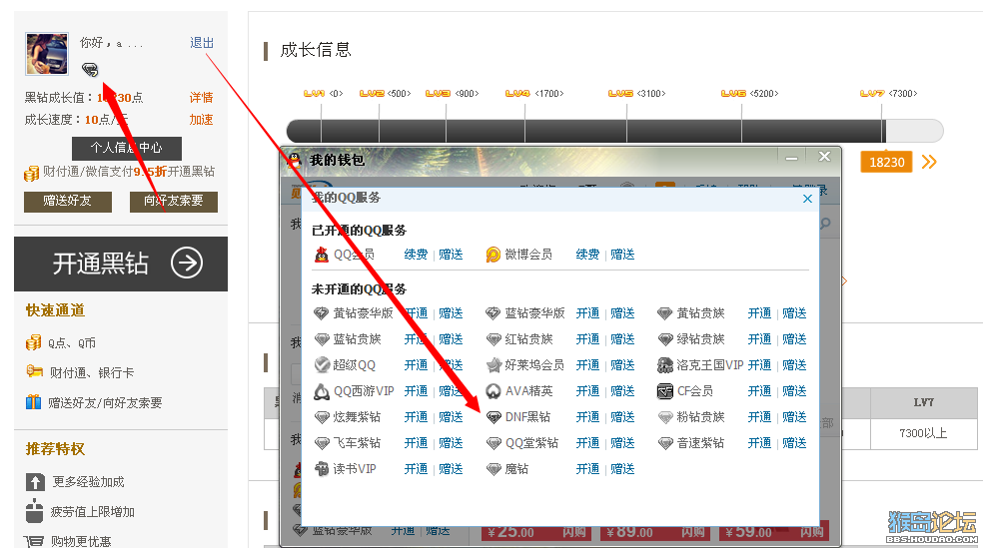Viewport: 983px width, 548px height.
Task: Click the circled arrow icon on 开通黑钻
Action: pyautogui.click(x=187, y=264)
